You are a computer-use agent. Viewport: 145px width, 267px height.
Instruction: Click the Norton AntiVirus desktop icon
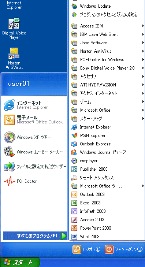(14, 53)
